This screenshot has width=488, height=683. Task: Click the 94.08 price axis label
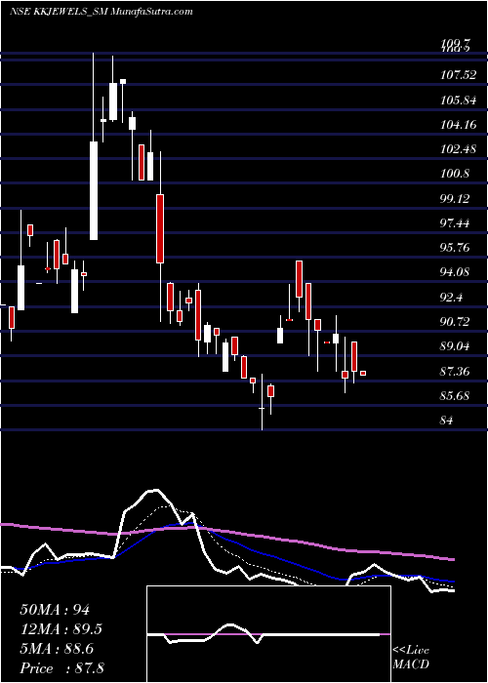pyautogui.click(x=456, y=272)
